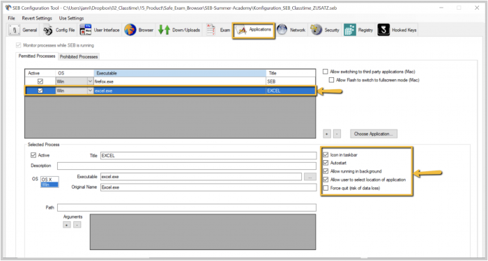488x261 pixels.
Task: Add an argument with plus button
Action: pyautogui.click(x=67, y=225)
